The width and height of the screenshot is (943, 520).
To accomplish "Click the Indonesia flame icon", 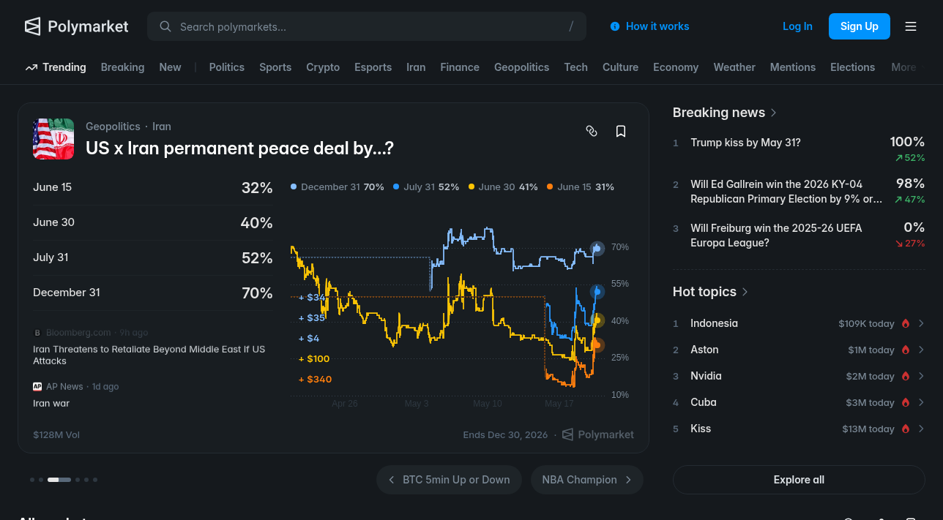I will 905,323.
